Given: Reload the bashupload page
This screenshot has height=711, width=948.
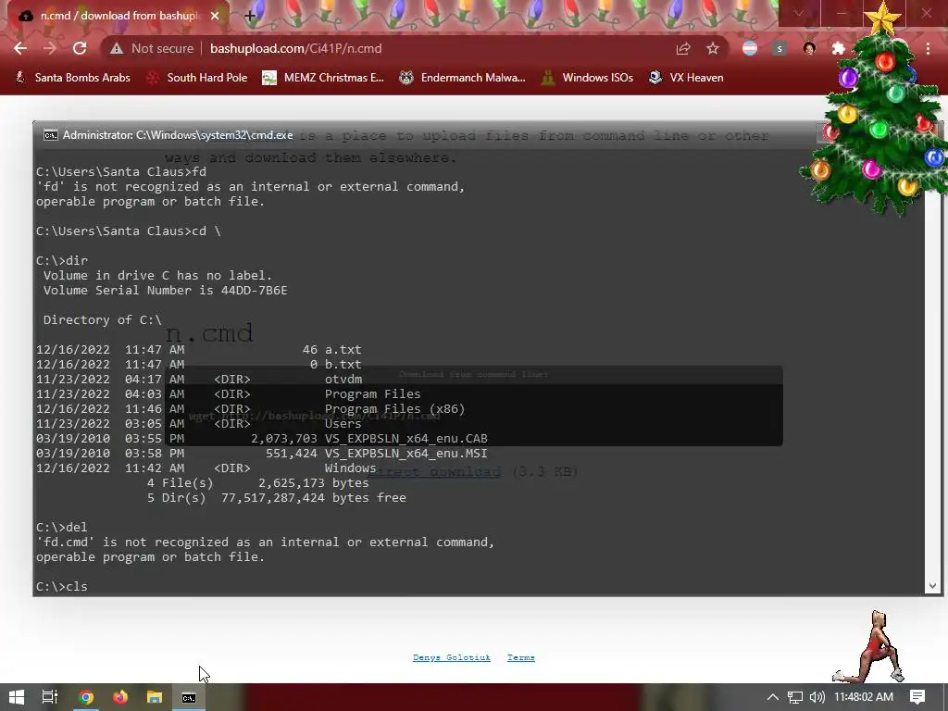Looking at the screenshot, I should [80, 48].
